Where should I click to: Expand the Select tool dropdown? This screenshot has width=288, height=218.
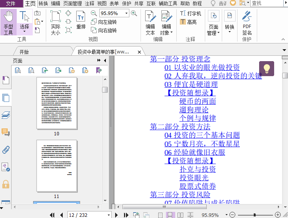(24, 32)
